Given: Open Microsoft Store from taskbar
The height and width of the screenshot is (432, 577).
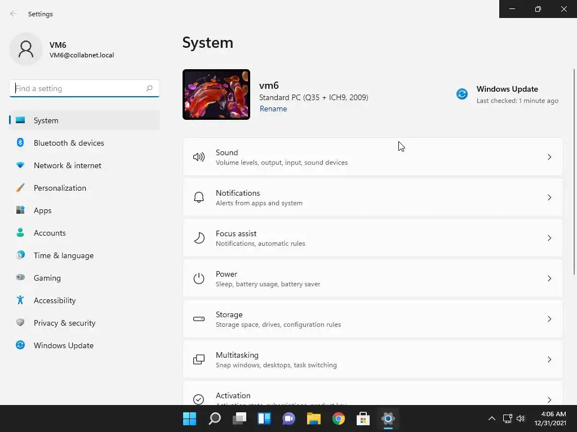Looking at the screenshot, I should coord(363,418).
